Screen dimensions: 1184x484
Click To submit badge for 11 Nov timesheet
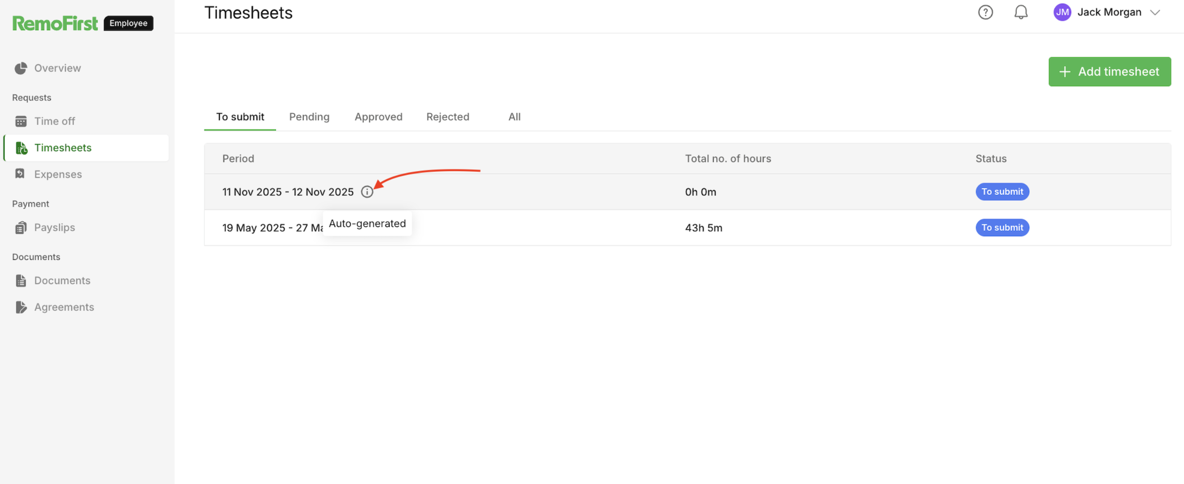coord(1002,192)
